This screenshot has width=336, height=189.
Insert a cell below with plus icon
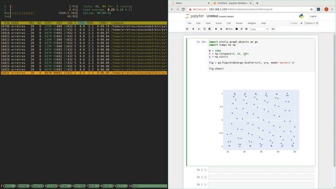[x=193, y=29]
